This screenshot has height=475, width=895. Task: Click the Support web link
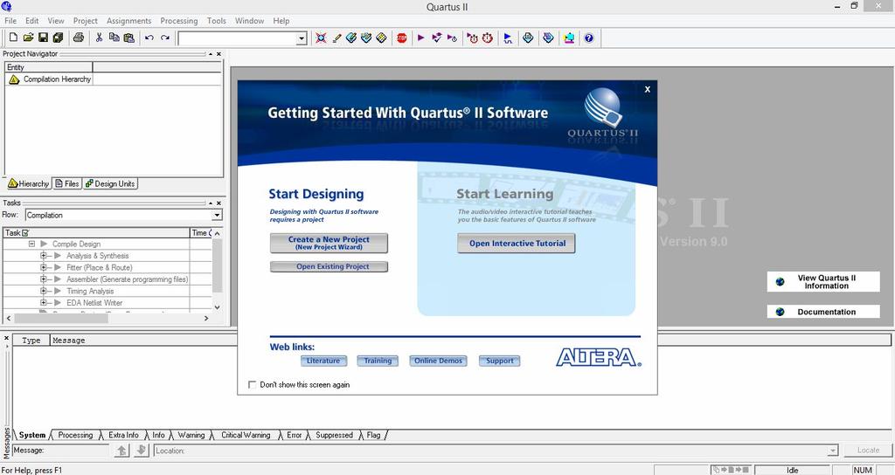499,361
